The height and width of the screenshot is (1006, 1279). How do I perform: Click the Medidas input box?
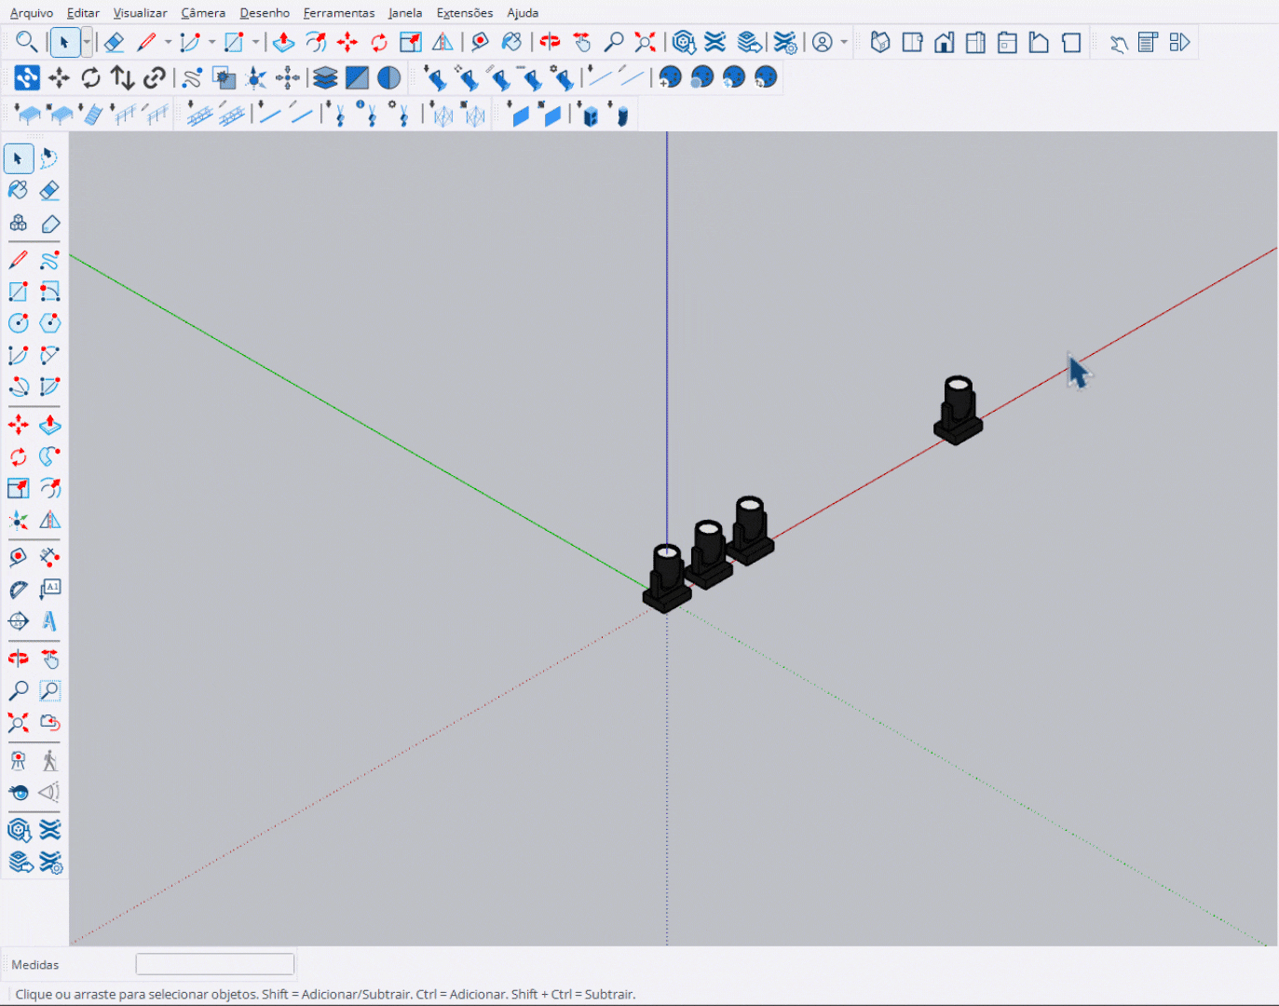pos(215,964)
